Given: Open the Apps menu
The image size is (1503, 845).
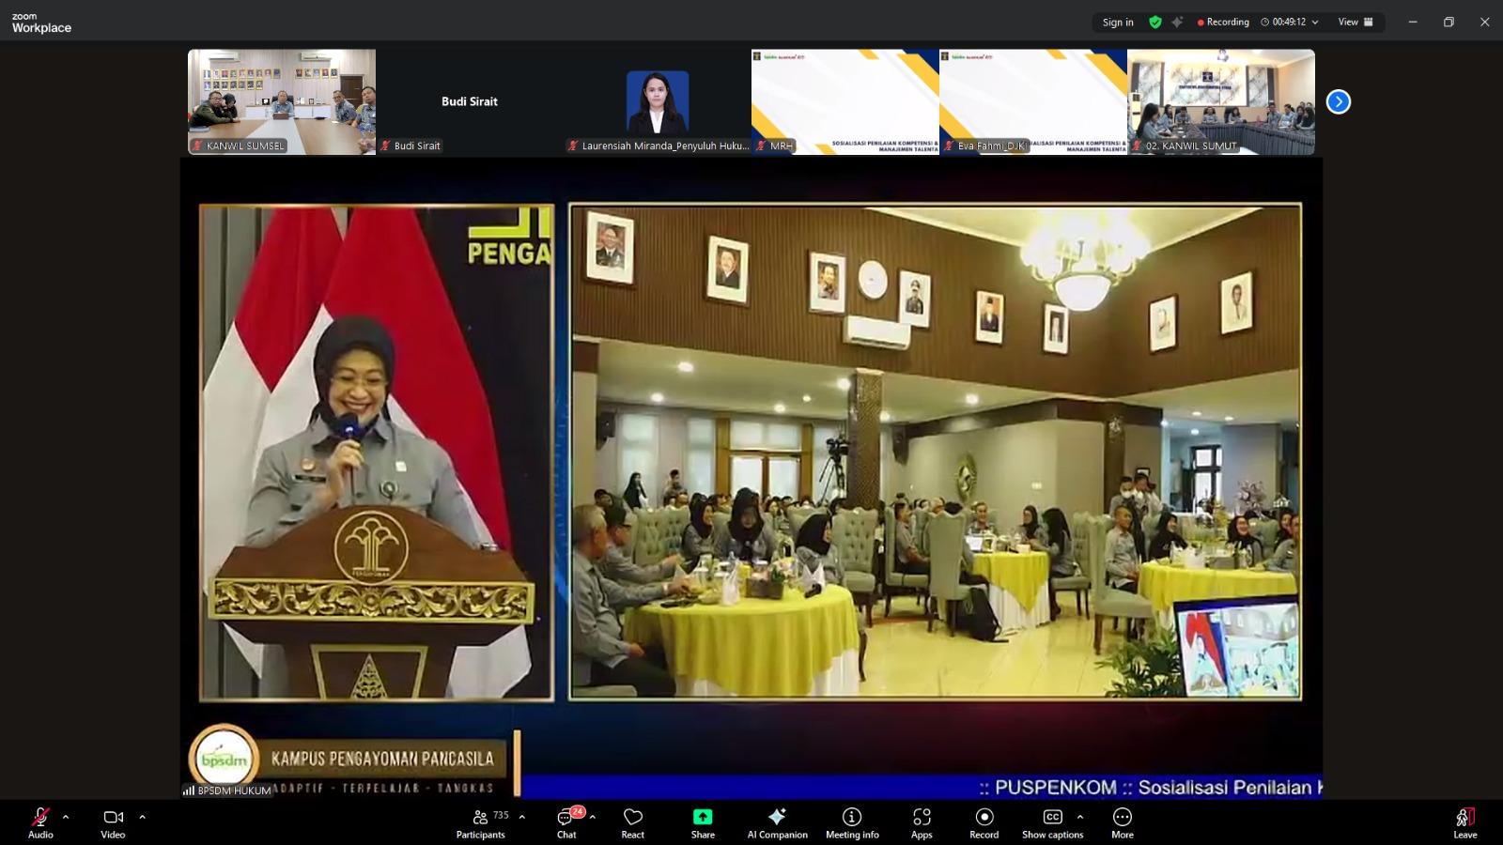Looking at the screenshot, I should pyautogui.click(x=922, y=822).
